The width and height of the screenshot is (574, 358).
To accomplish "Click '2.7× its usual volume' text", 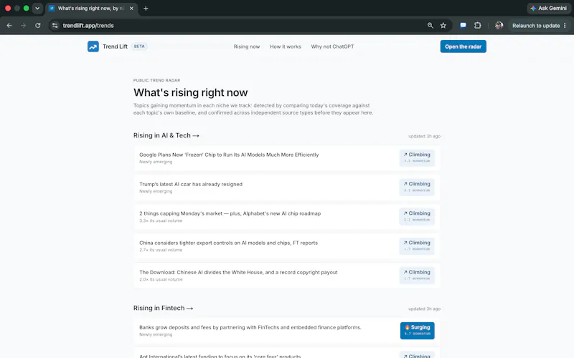I will tap(161, 250).
